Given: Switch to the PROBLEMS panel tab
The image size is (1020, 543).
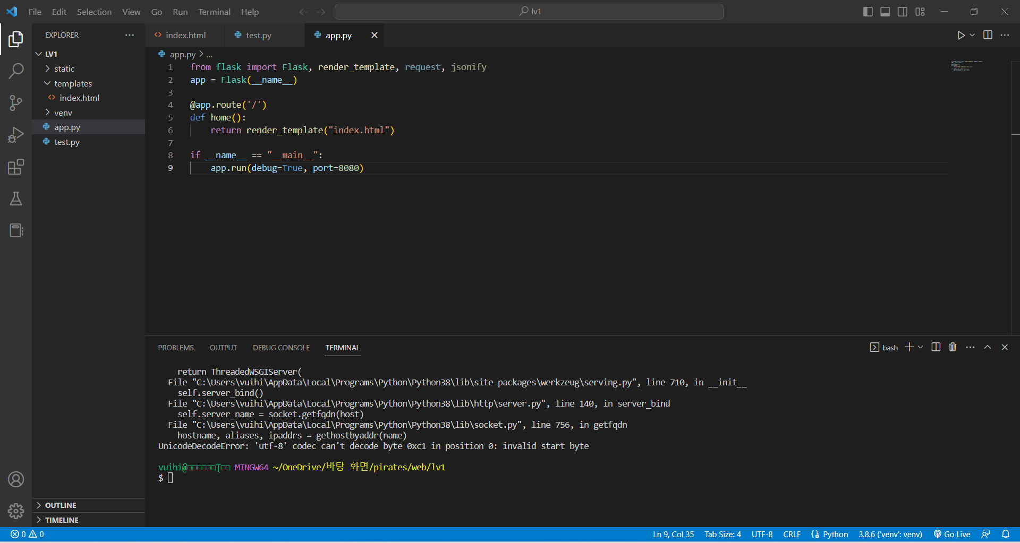Looking at the screenshot, I should (x=176, y=348).
